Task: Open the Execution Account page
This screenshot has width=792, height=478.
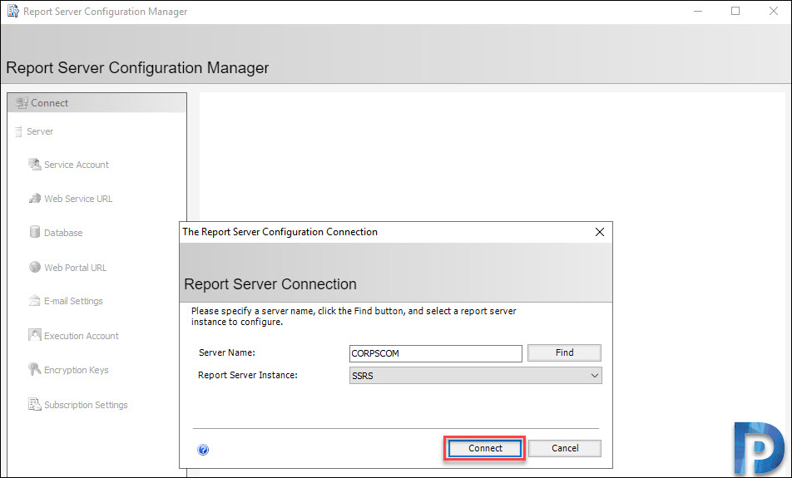Action: click(82, 336)
